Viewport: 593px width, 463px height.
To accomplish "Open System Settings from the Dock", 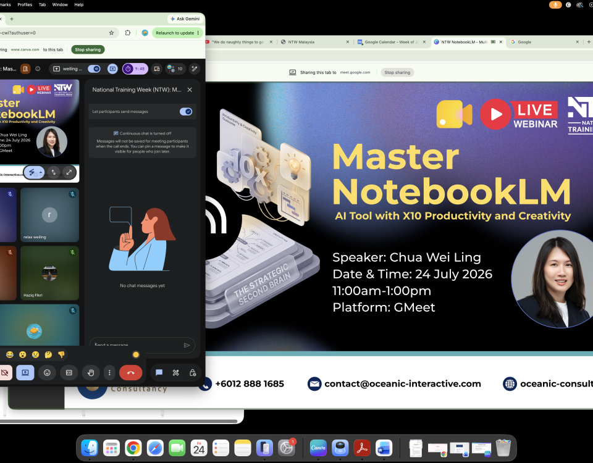I will click(286, 448).
